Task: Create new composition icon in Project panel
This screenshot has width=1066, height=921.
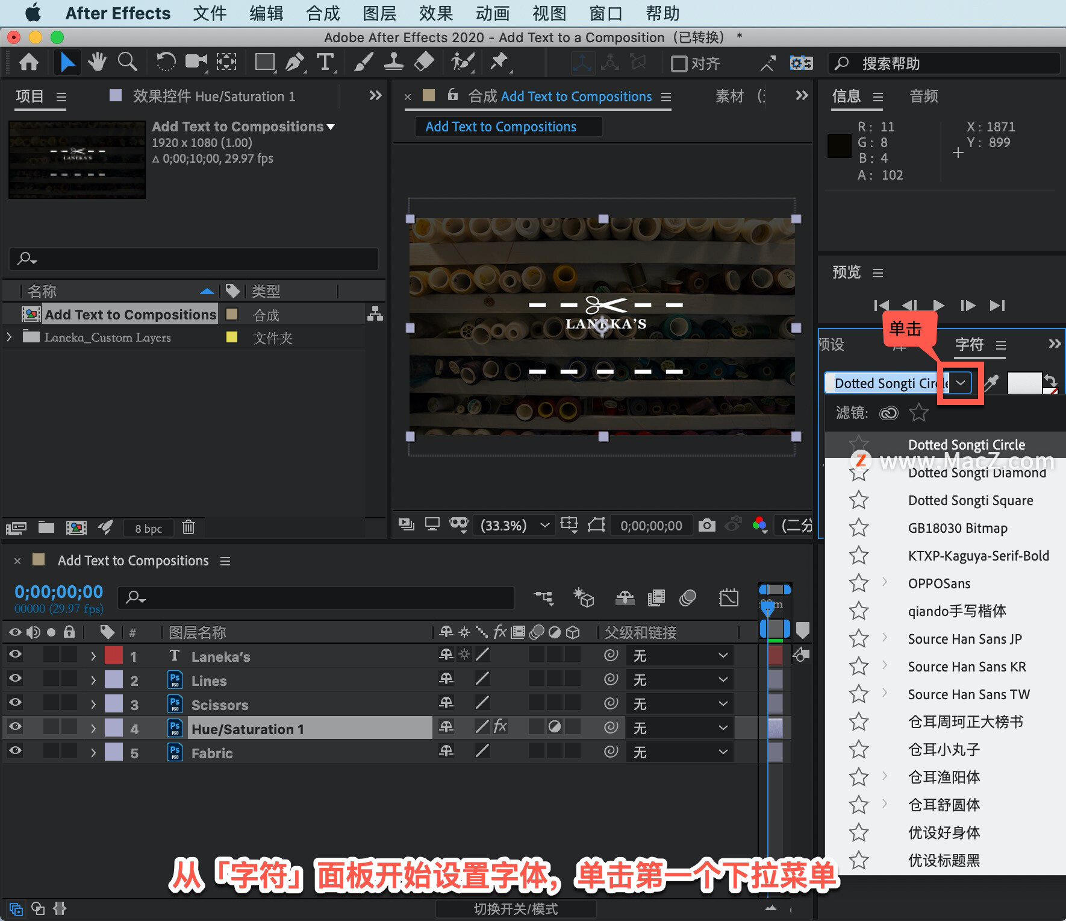Action: point(76,528)
